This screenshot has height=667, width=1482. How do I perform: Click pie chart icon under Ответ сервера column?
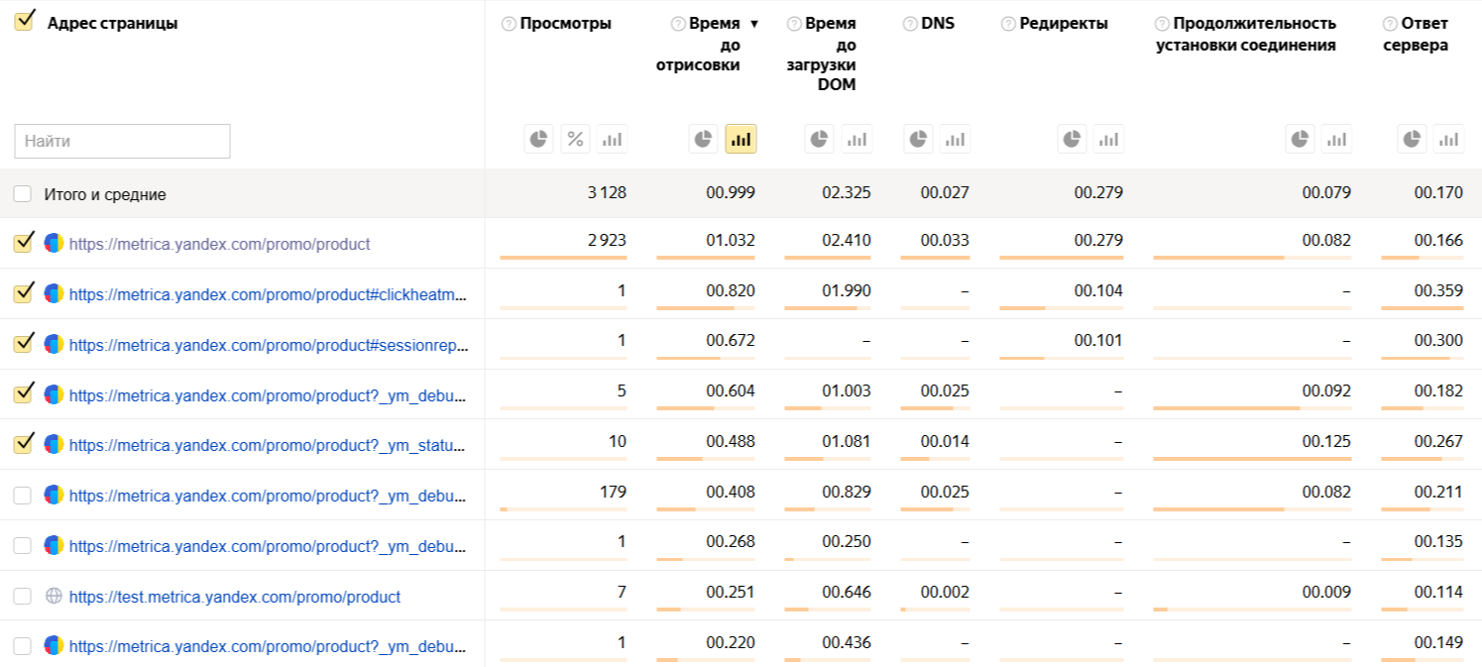[1413, 140]
